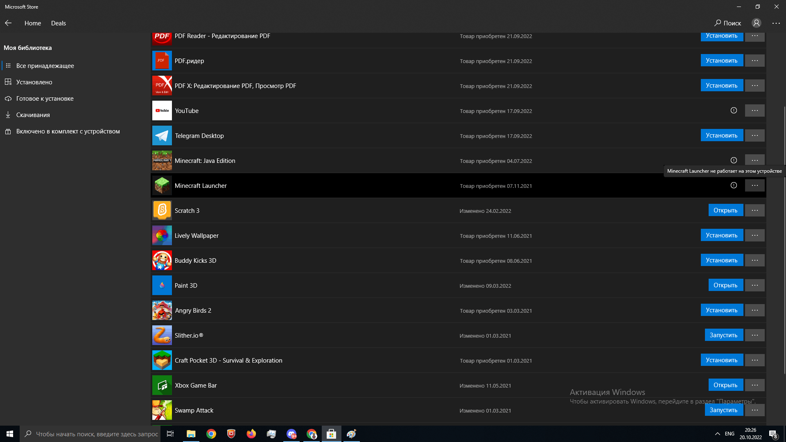Open the top-right See more menu

click(x=776, y=23)
